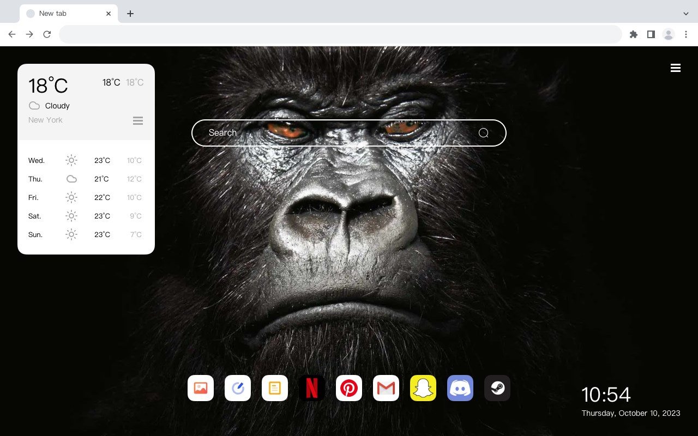Click the date Thursday, October 10, 2023

631,413
